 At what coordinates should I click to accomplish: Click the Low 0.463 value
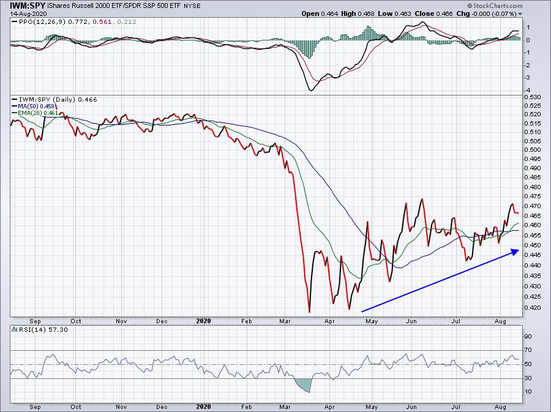click(394, 13)
